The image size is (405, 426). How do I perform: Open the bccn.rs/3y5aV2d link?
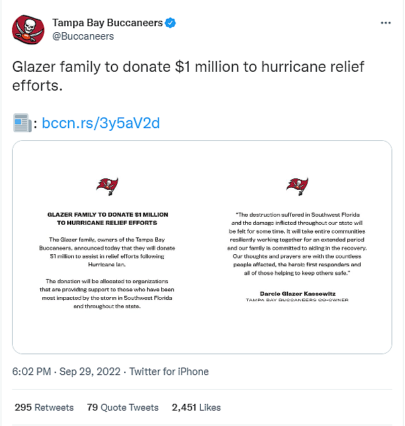coord(101,123)
